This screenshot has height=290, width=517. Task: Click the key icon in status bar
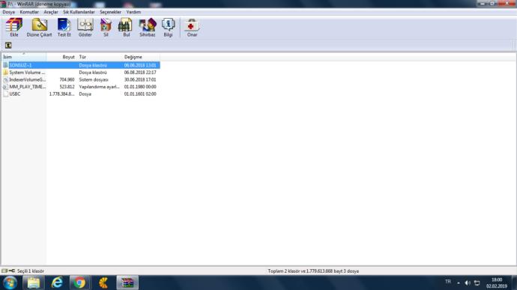point(11,271)
